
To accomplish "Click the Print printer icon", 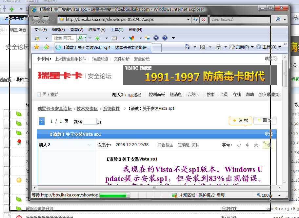I will click(218, 47).
